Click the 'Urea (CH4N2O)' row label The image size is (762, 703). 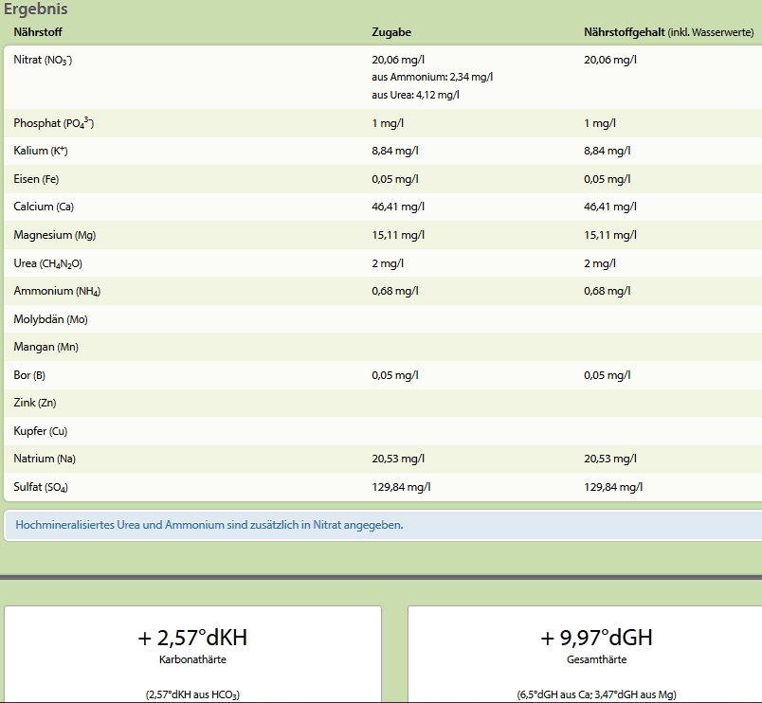point(47,263)
